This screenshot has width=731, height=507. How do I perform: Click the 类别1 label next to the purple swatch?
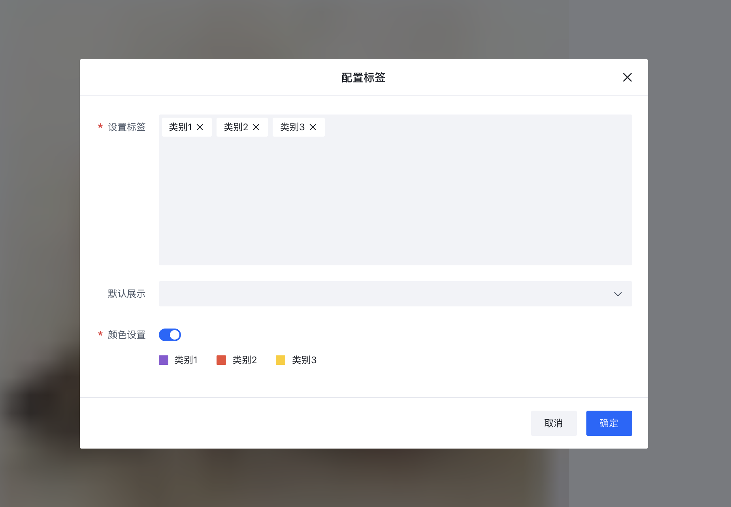click(186, 360)
